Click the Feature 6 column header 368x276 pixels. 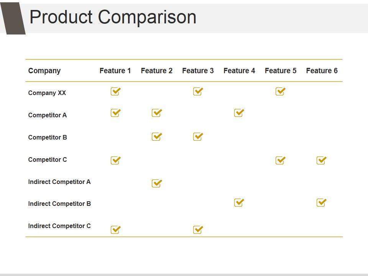(322, 71)
